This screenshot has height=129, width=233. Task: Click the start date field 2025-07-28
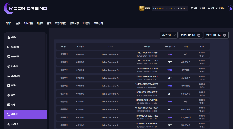point(191,35)
